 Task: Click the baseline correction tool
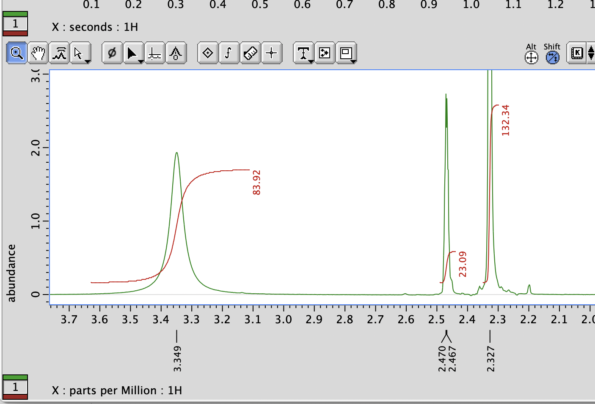(154, 53)
